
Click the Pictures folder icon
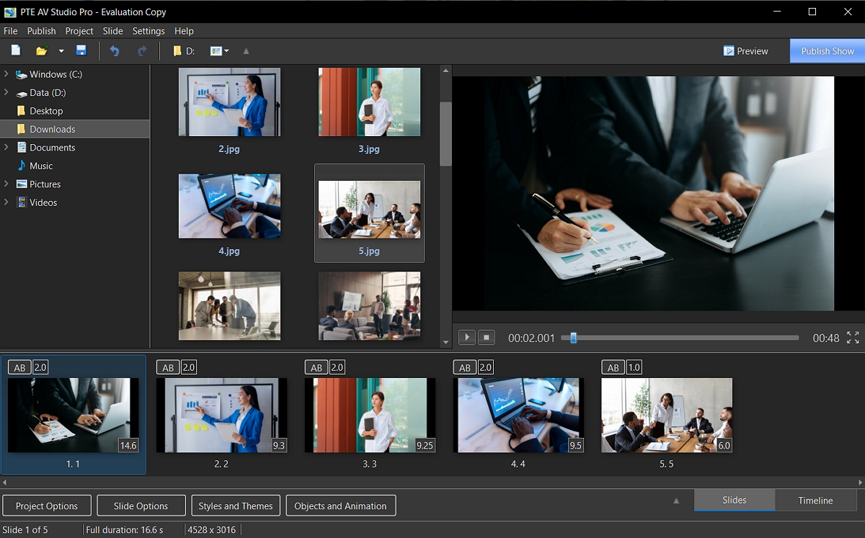pos(22,184)
